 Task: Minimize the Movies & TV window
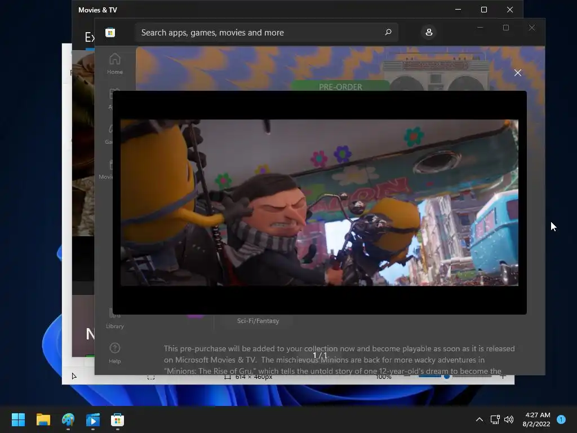tap(458, 10)
